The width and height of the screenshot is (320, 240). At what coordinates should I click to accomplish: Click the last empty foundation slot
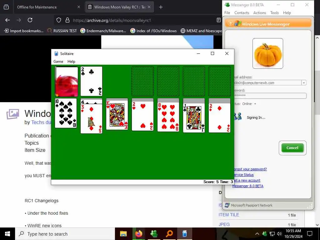coord(220,81)
